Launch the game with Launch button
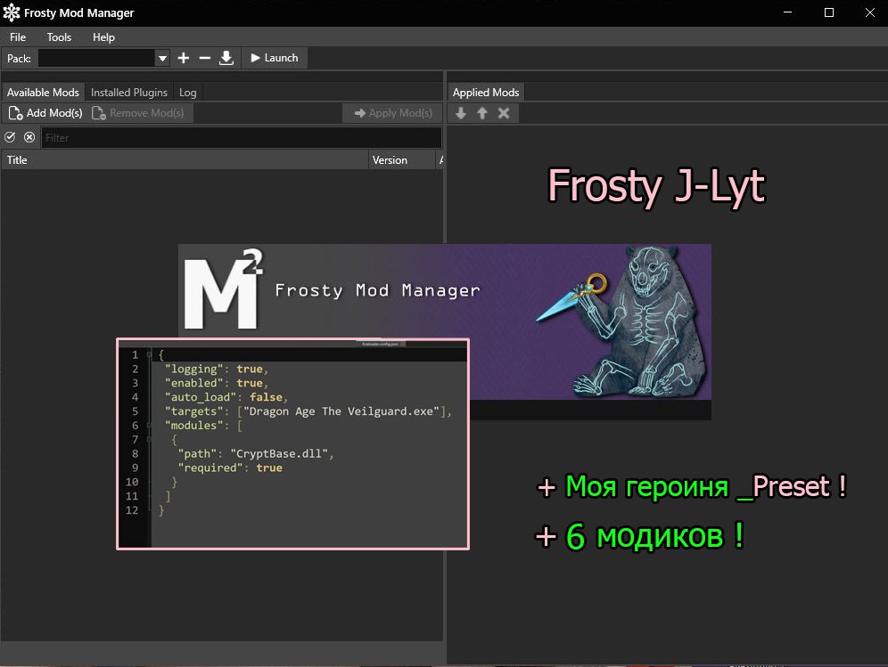The height and width of the screenshot is (667, 888). pyautogui.click(x=275, y=58)
